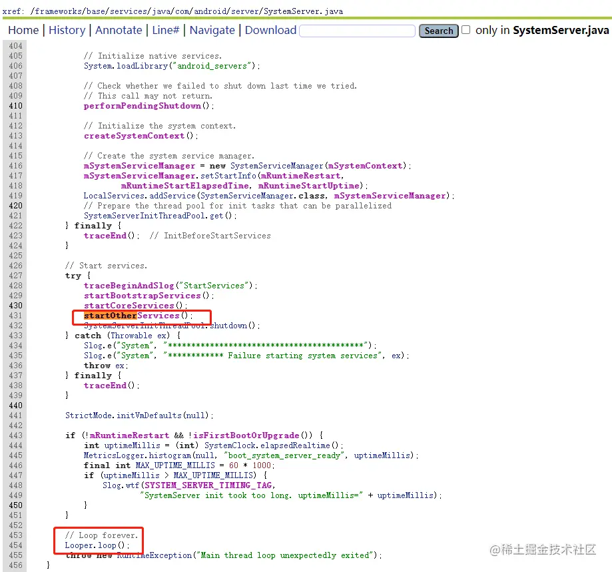
Task: Follow MAX_UPTIME_MILLIS on line 446
Action: [x=175, y=465]
